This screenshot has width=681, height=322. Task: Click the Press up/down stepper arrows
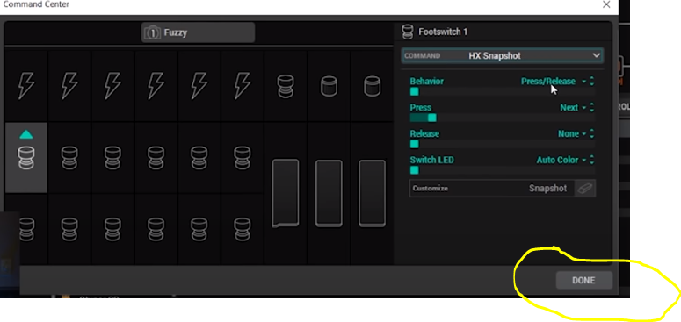click(592, 107)
